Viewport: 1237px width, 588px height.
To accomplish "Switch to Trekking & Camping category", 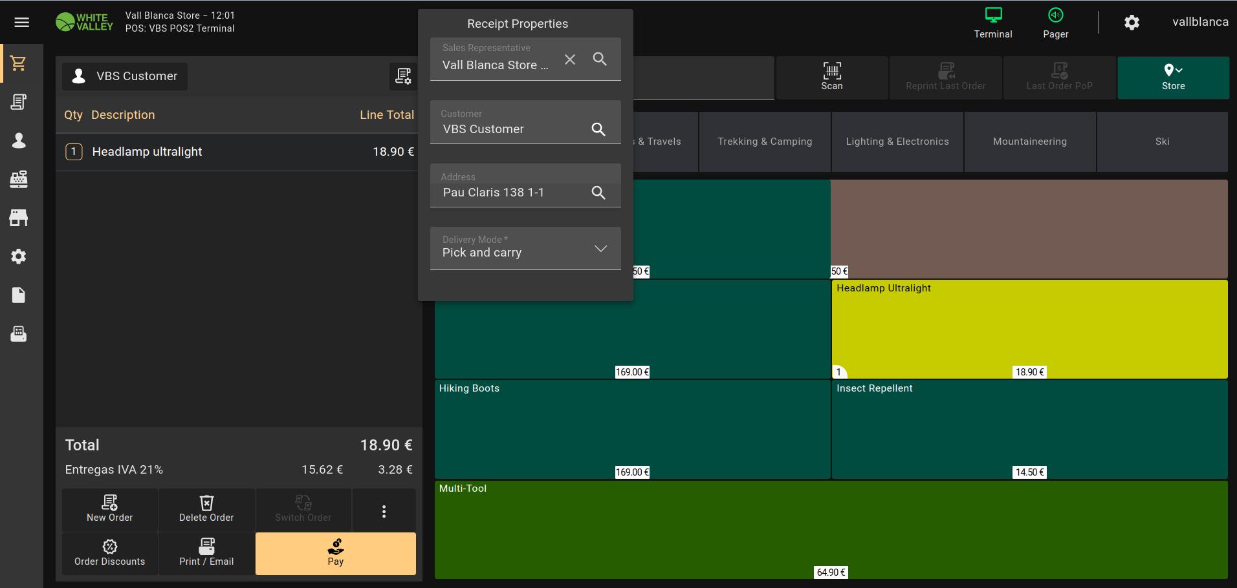I will pos(765,142).
